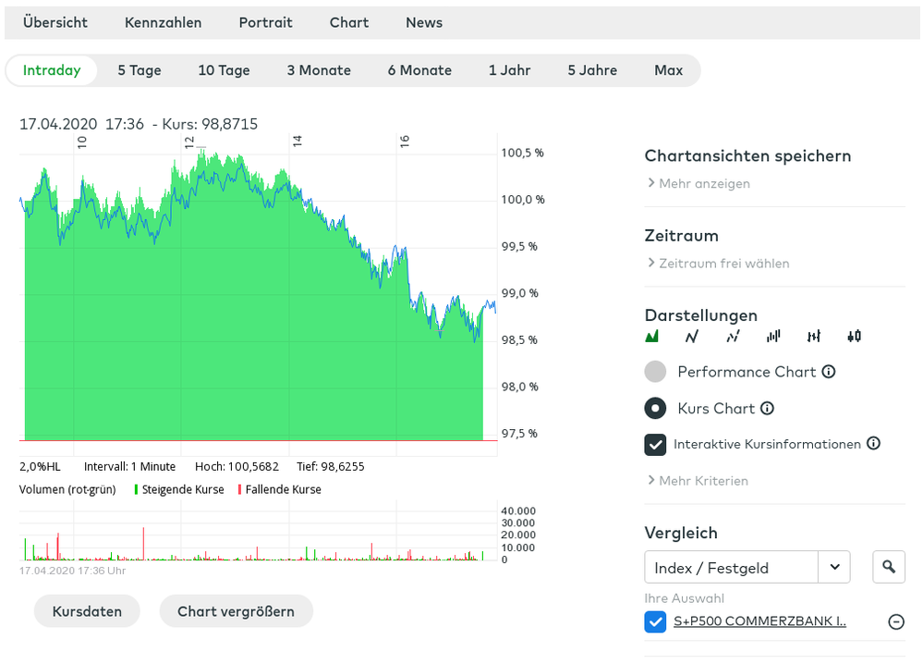The image size is (923, 664).
Task: Open Zeitraum frei wählen option
Action: click(718, 264)
